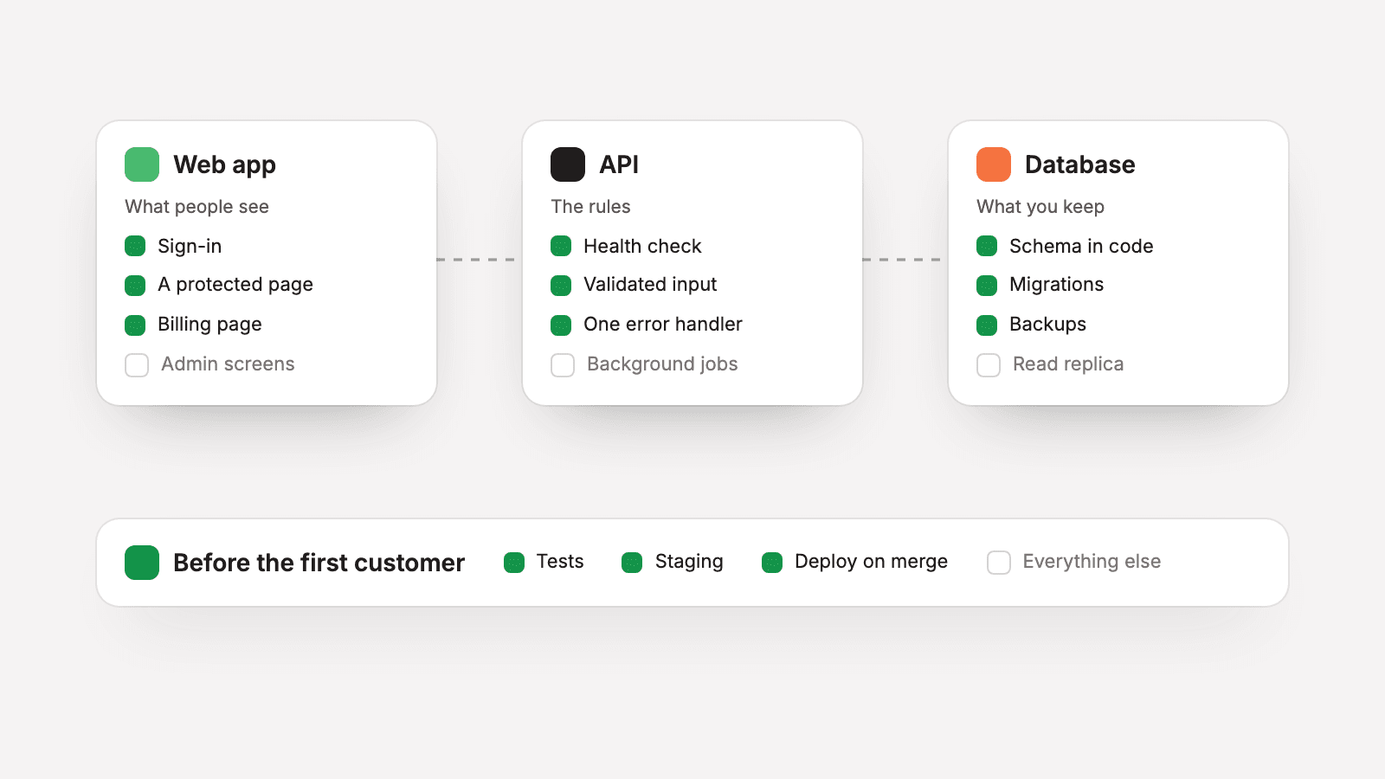Toggle the Tests checkbox
The image size is (1385, 779).
tap(514, 563)
